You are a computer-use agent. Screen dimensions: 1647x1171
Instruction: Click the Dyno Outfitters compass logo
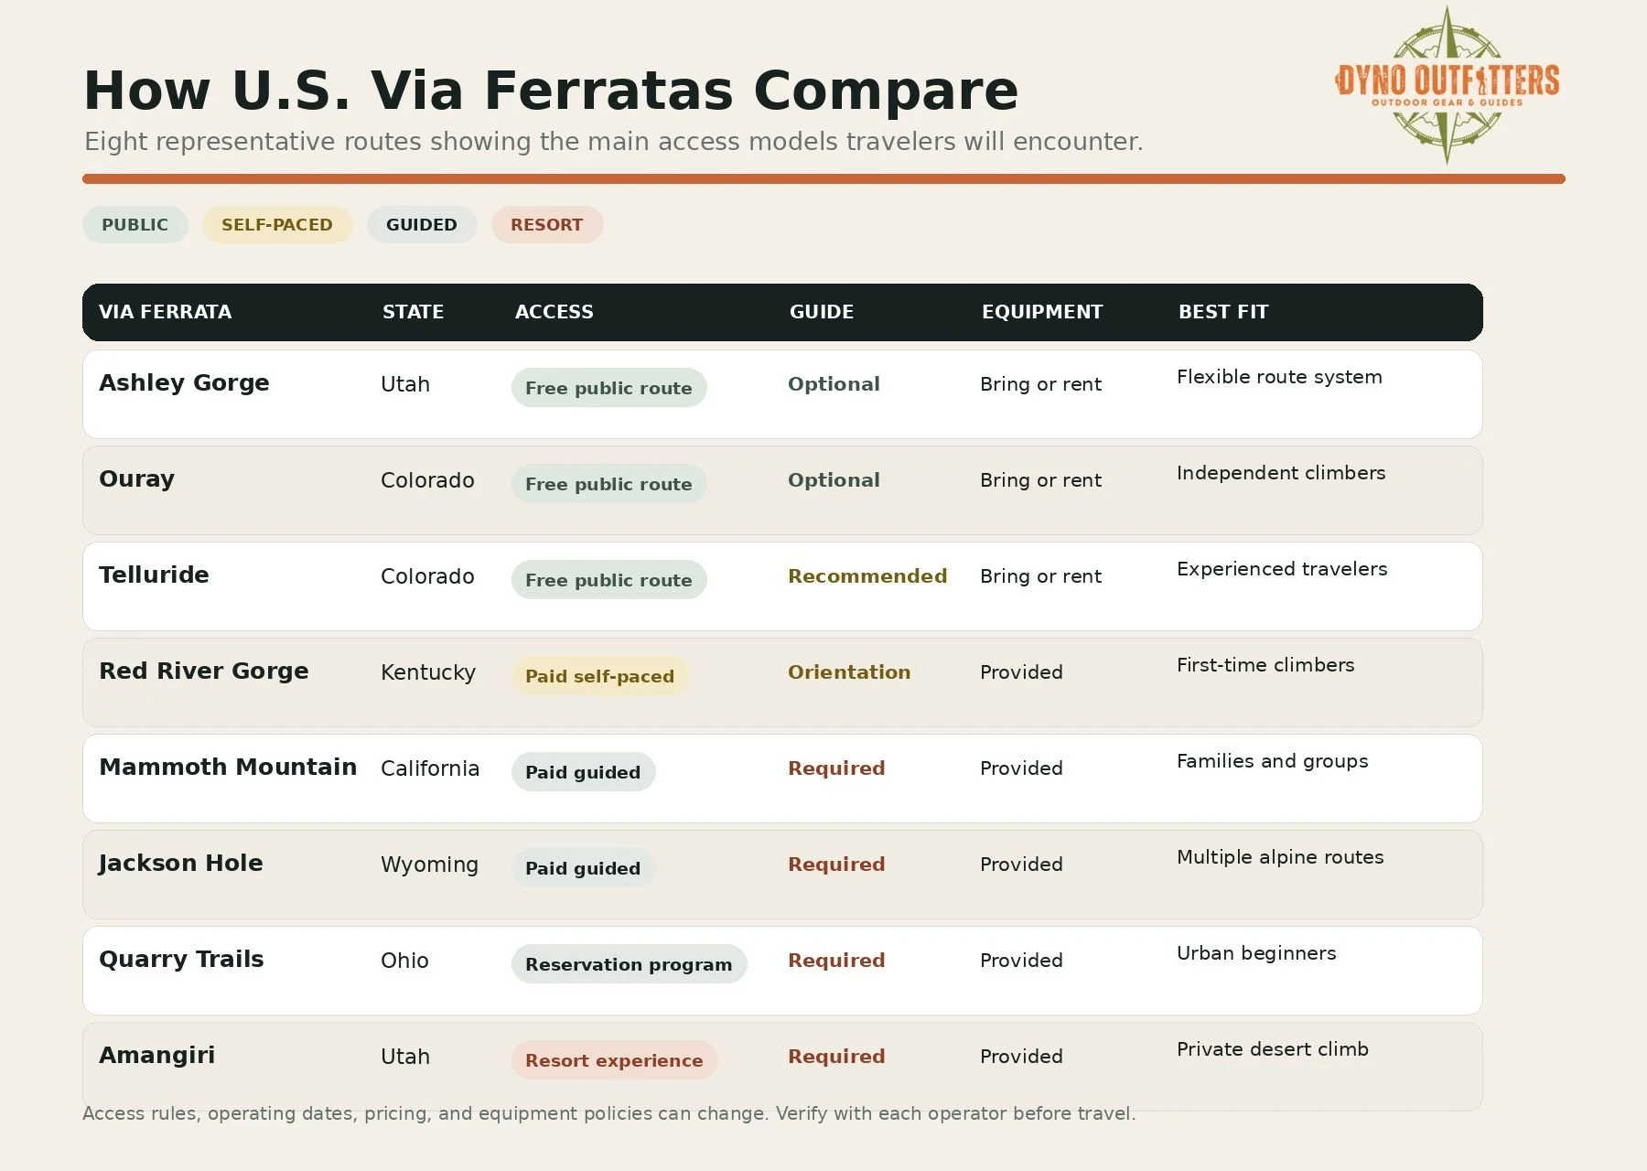pyautogui.click(x=1447, y=85)
